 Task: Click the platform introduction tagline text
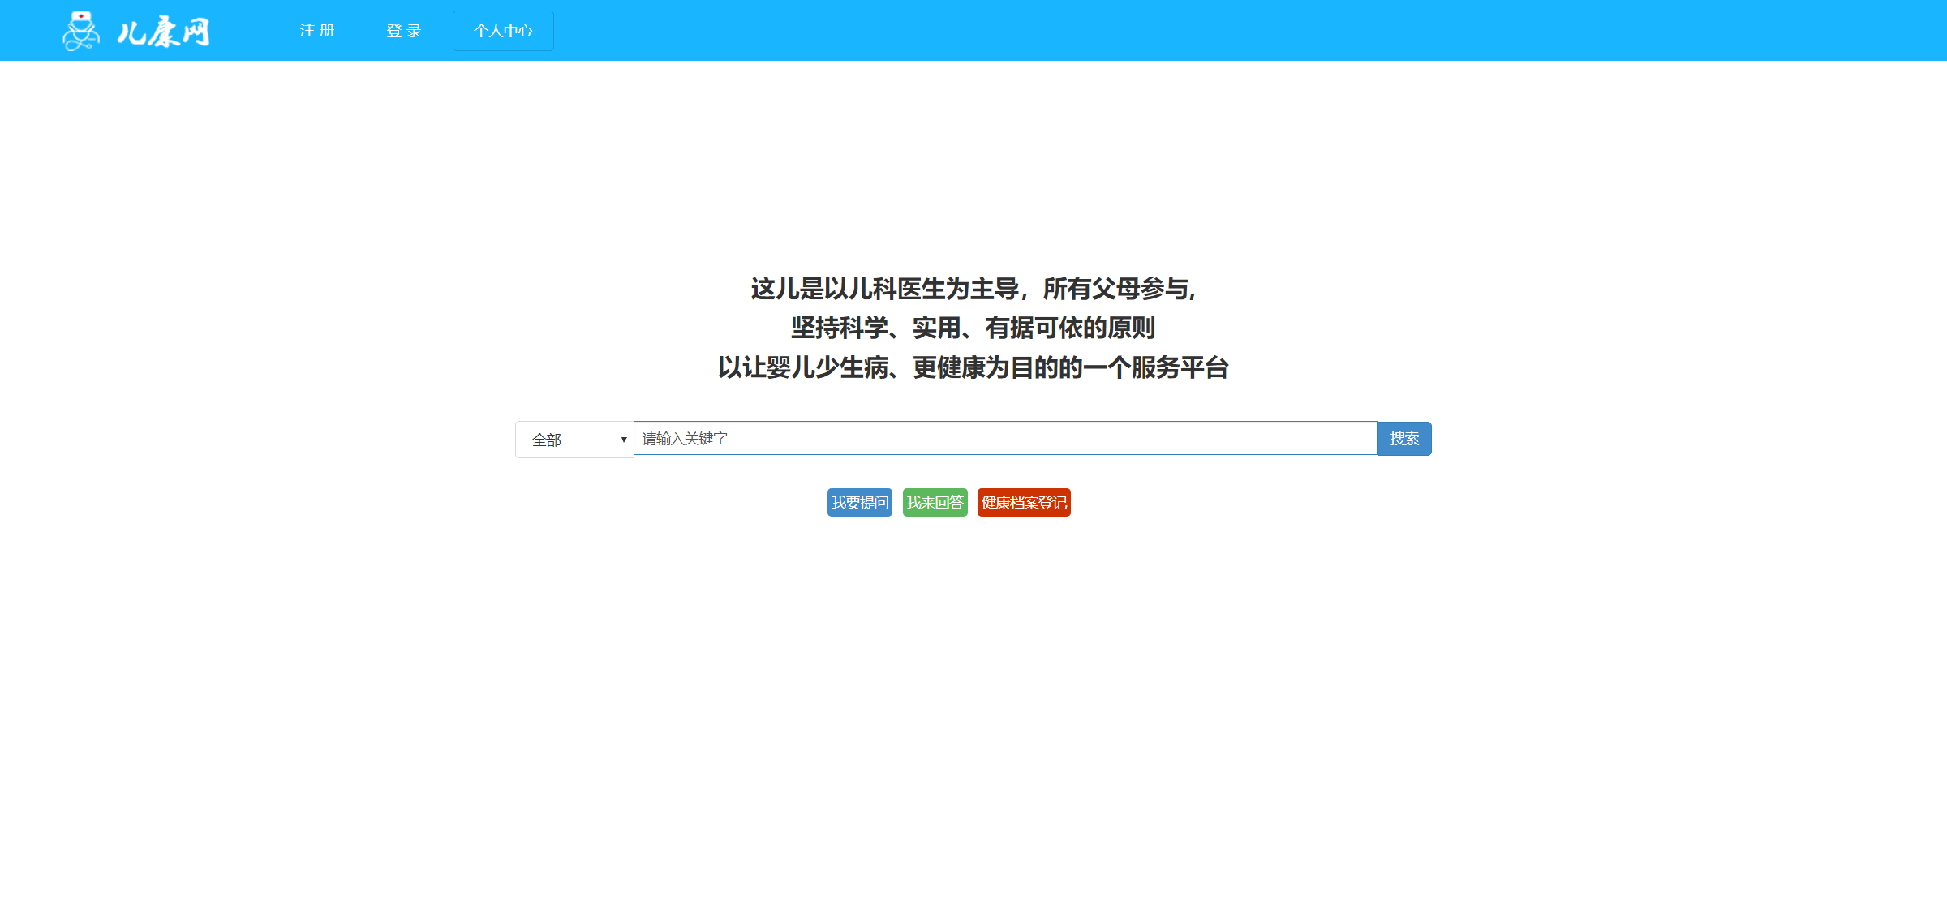coord(973,329)
